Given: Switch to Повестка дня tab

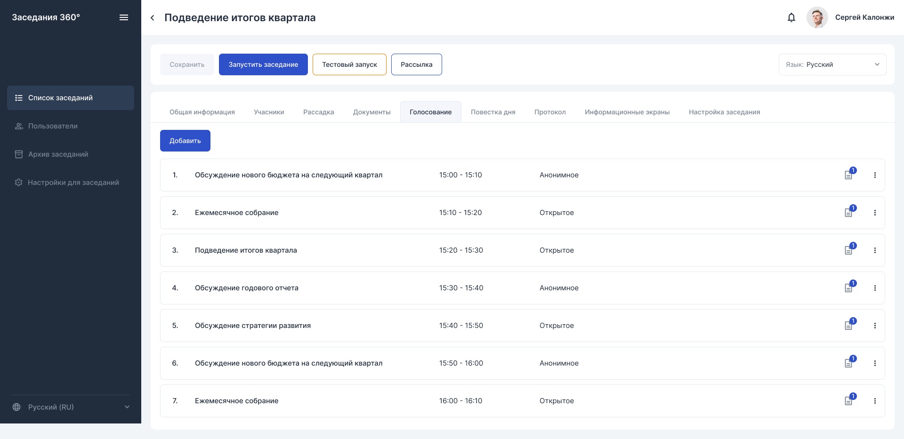Looking at the screenshot, I should pos(493,112).
